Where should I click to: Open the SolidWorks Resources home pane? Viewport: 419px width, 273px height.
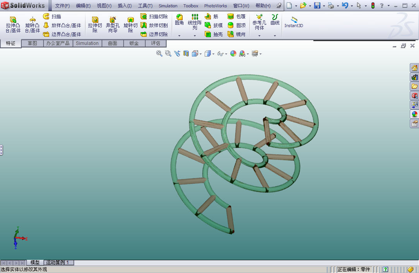(x=414, y=68)
